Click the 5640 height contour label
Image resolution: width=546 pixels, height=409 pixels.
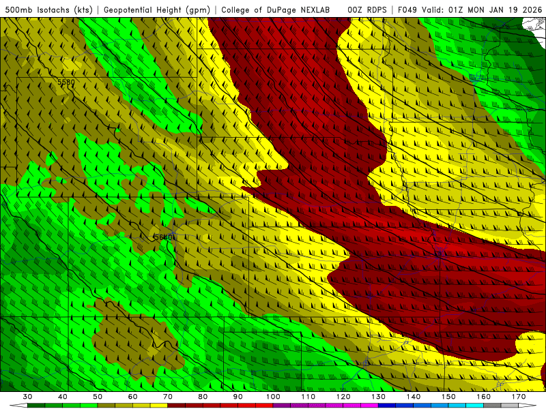pos(164,237)
